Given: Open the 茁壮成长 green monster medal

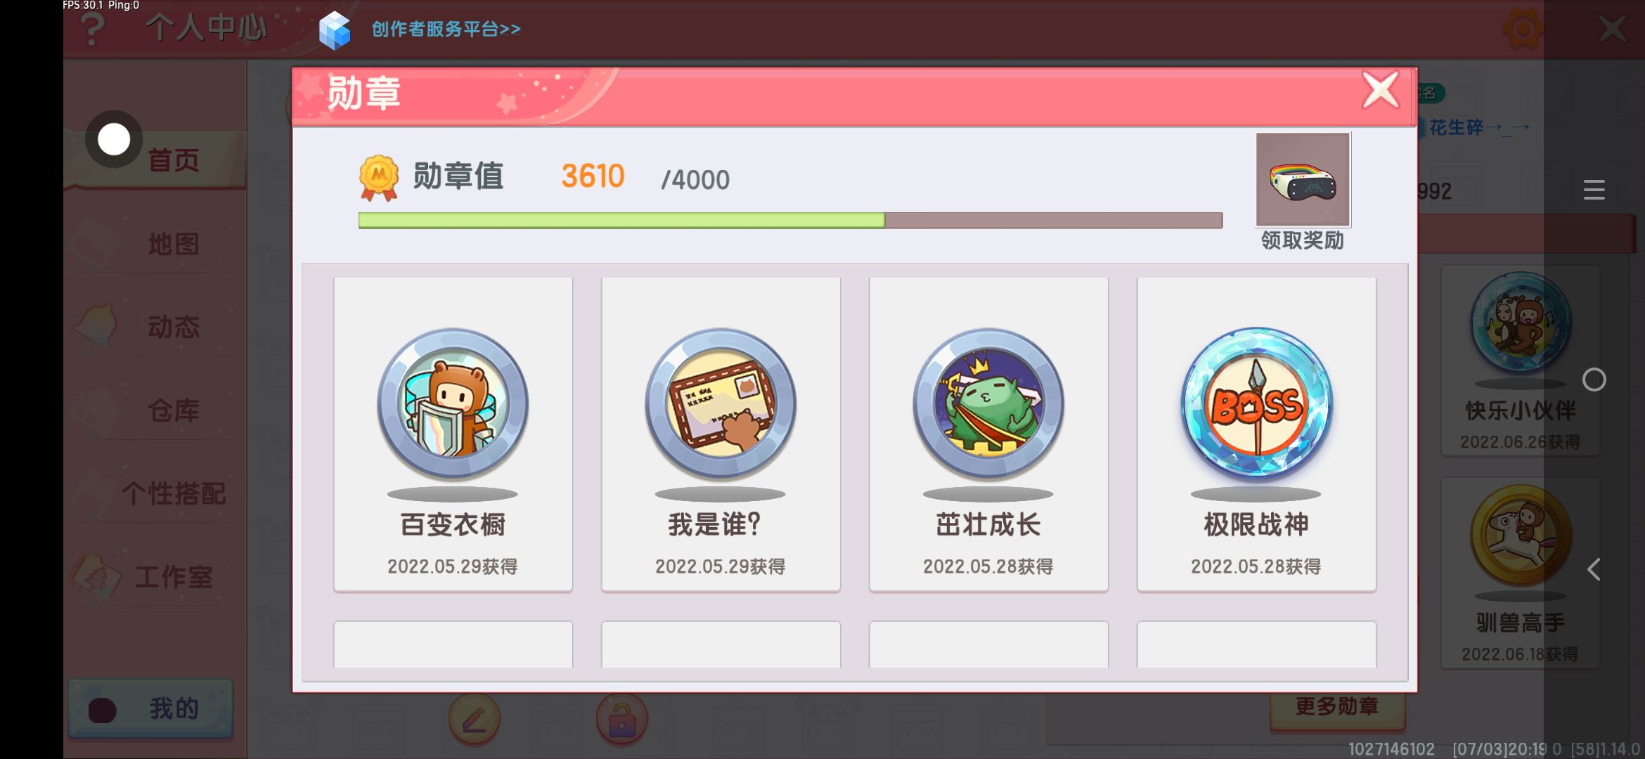Looking at the screenshot, I should pyautogui.click(x=988, y=404).
